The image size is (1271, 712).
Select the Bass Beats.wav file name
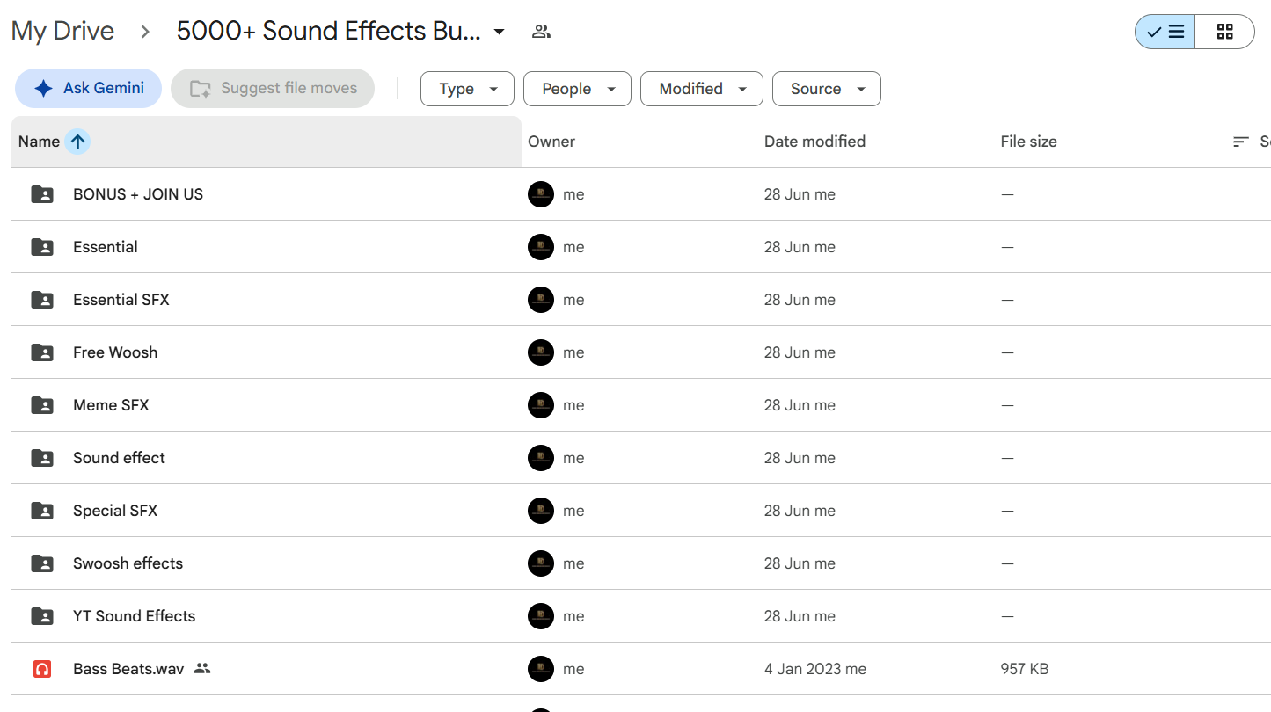pos(128,669)
